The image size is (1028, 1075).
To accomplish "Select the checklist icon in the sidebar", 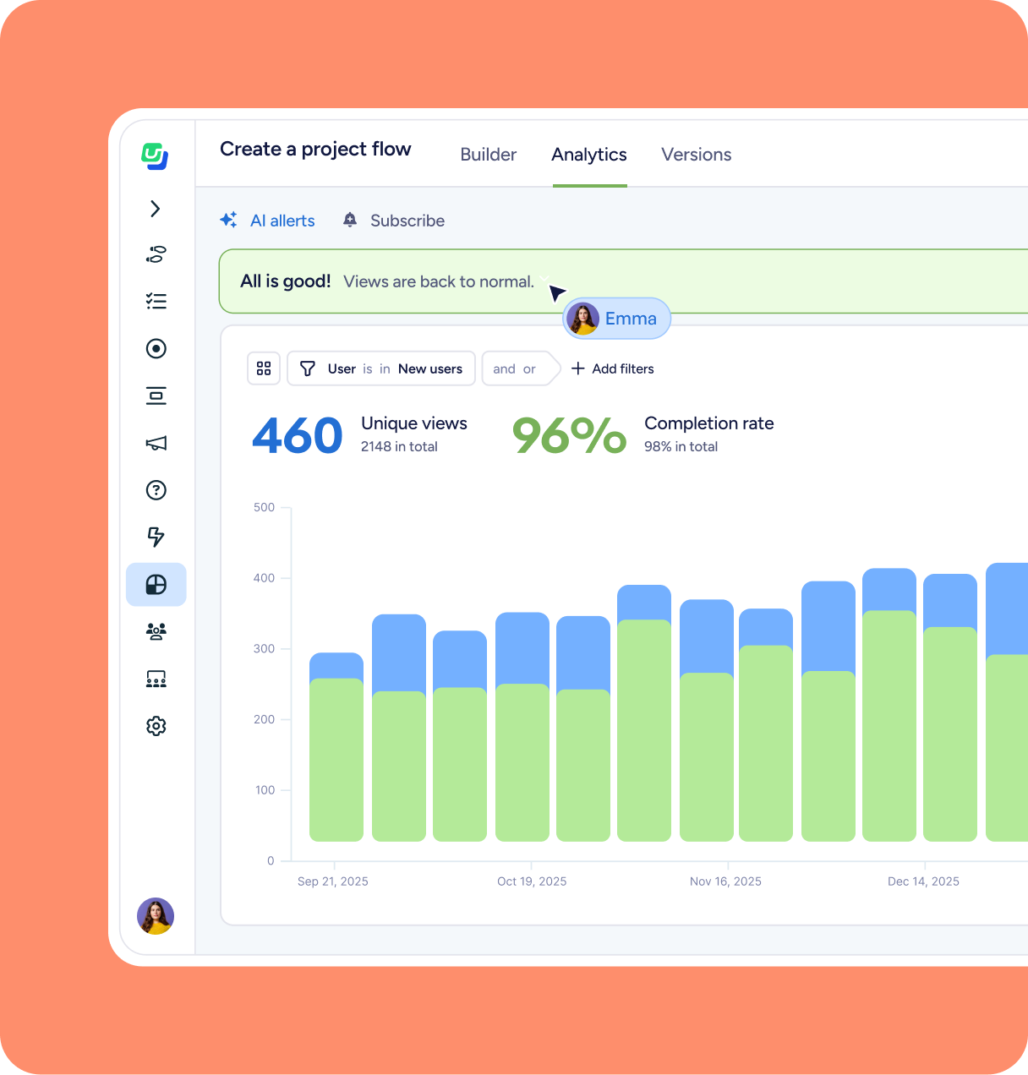I will click(x=156, y=301).
